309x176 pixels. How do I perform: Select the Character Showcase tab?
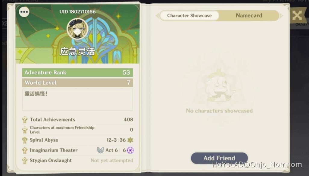pyautogui.click(x=189, y=16)
